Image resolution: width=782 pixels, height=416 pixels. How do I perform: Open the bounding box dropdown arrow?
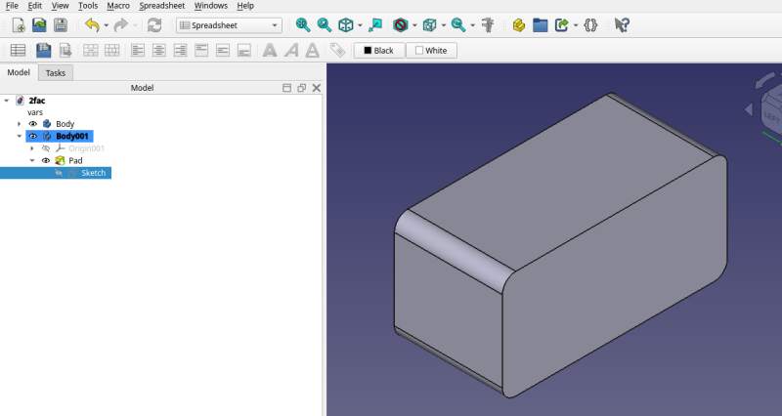point(444,25)
